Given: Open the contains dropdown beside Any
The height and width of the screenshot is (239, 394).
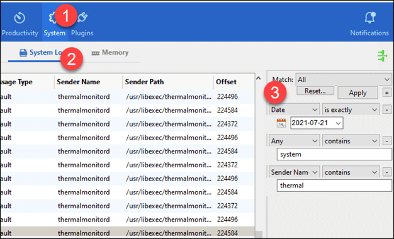Looking at the screenshot, I should tap(351, 141).
